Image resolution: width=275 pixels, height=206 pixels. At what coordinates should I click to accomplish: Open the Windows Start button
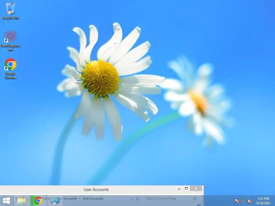point(6,201)
